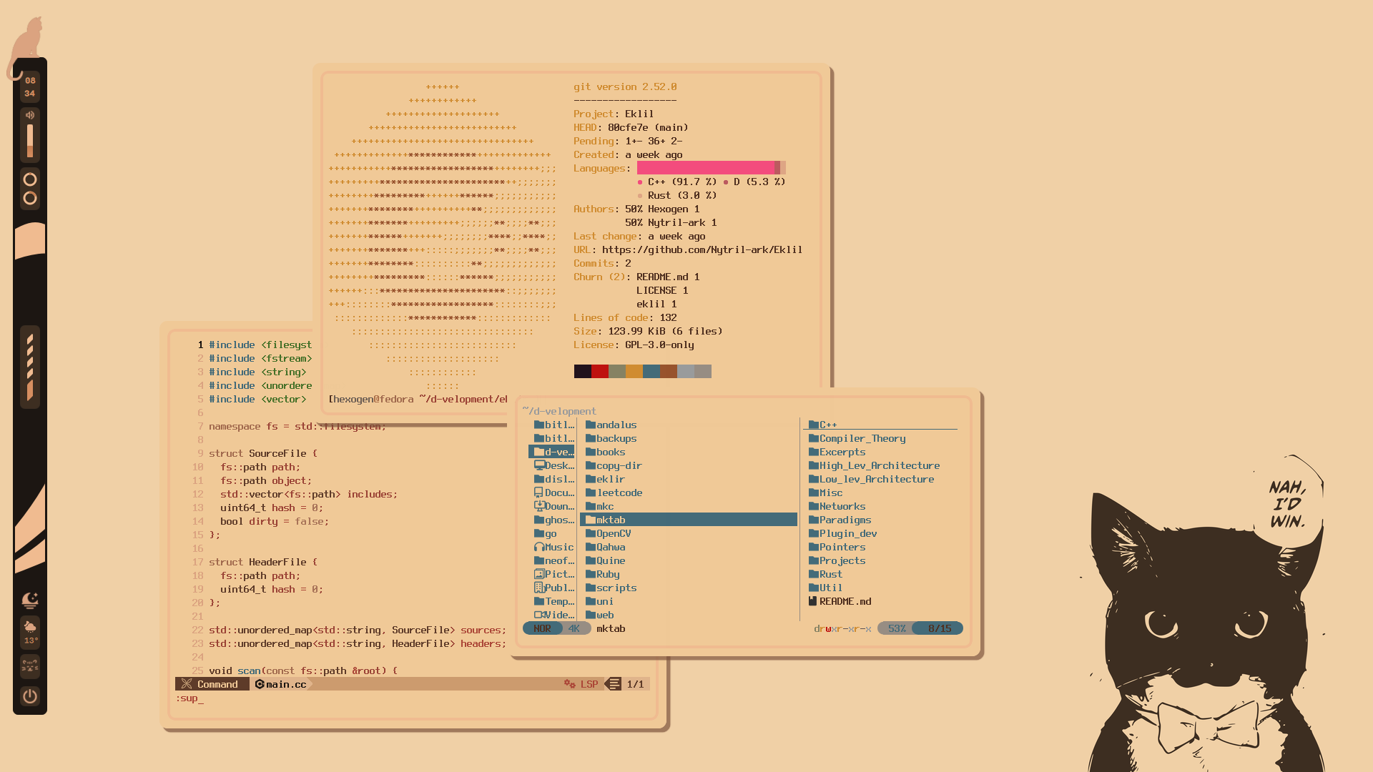This screenshot has width=1373, height=772.
Task: Click the books folder icon
Action: coord(591,452)
